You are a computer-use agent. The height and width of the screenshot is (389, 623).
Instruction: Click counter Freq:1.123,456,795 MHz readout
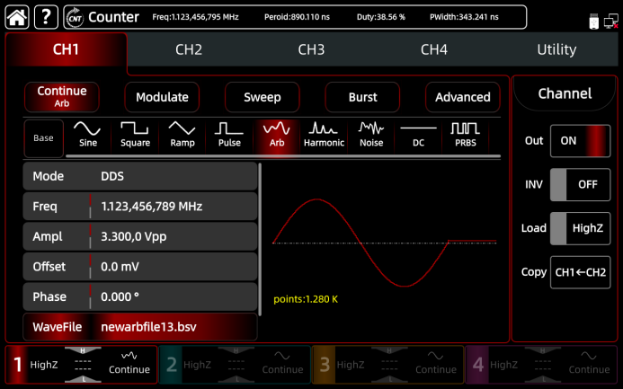point(195,17)
